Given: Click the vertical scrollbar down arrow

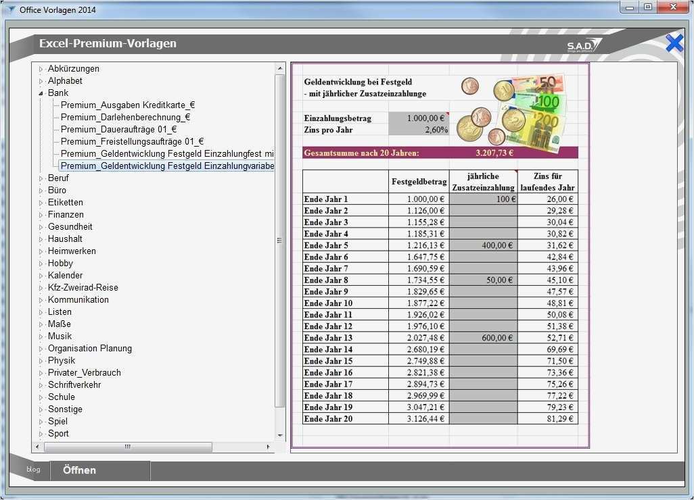Looking at the screenshot, I should coord(279,436).
